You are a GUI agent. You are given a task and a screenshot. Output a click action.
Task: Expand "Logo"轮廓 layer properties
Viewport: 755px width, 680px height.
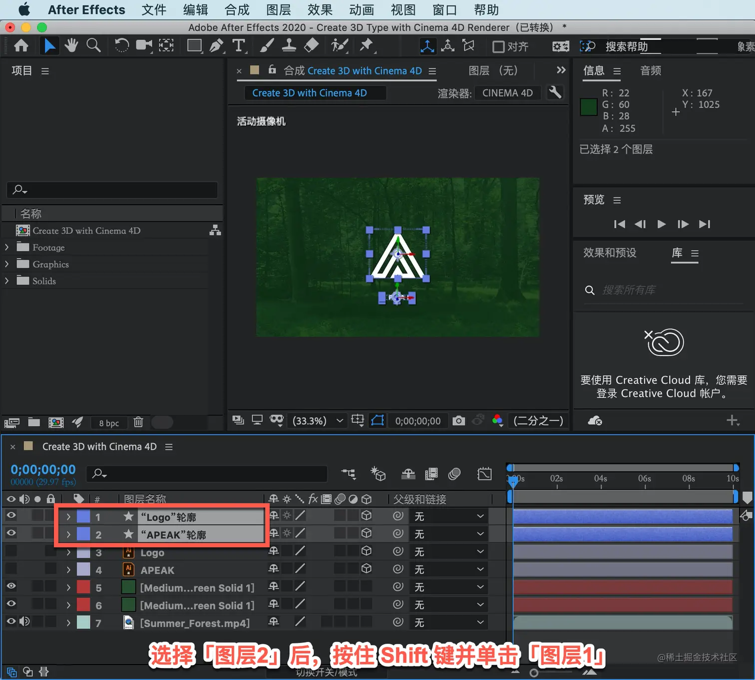coord(68,517)
